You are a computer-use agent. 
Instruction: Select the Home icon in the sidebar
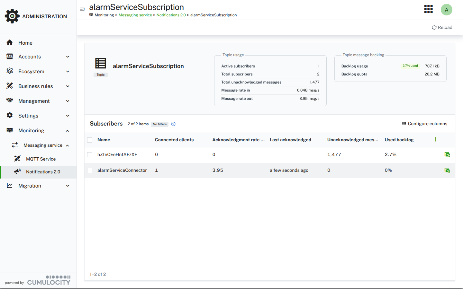point(9,42)
